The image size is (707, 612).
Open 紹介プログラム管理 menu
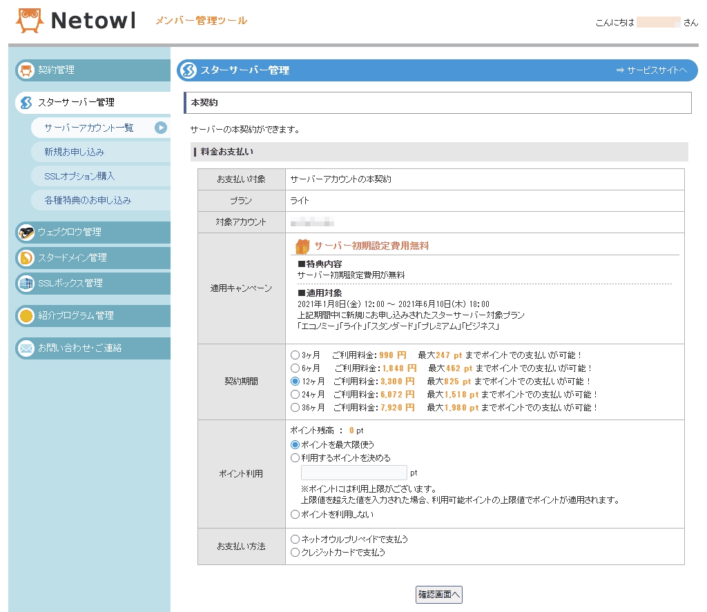(x=93, y=316)
